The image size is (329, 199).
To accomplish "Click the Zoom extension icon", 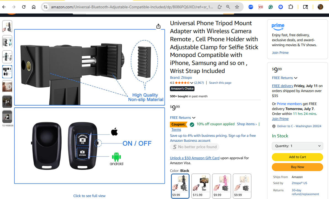I will coord(251,7).
